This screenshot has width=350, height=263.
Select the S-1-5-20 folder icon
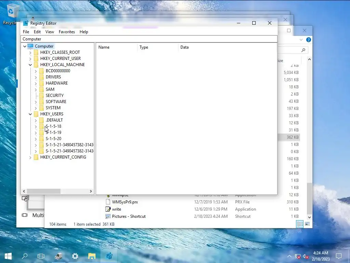tap(41, 139)
